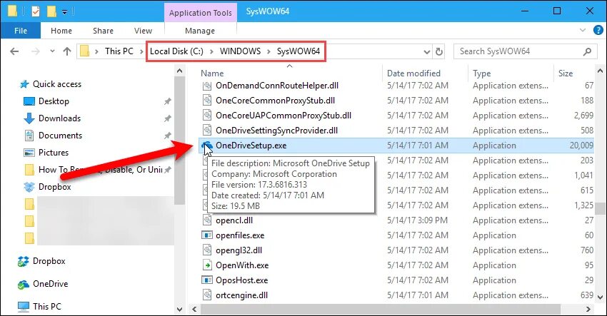Expand the ribbon with the chevron

pos(582,30)
